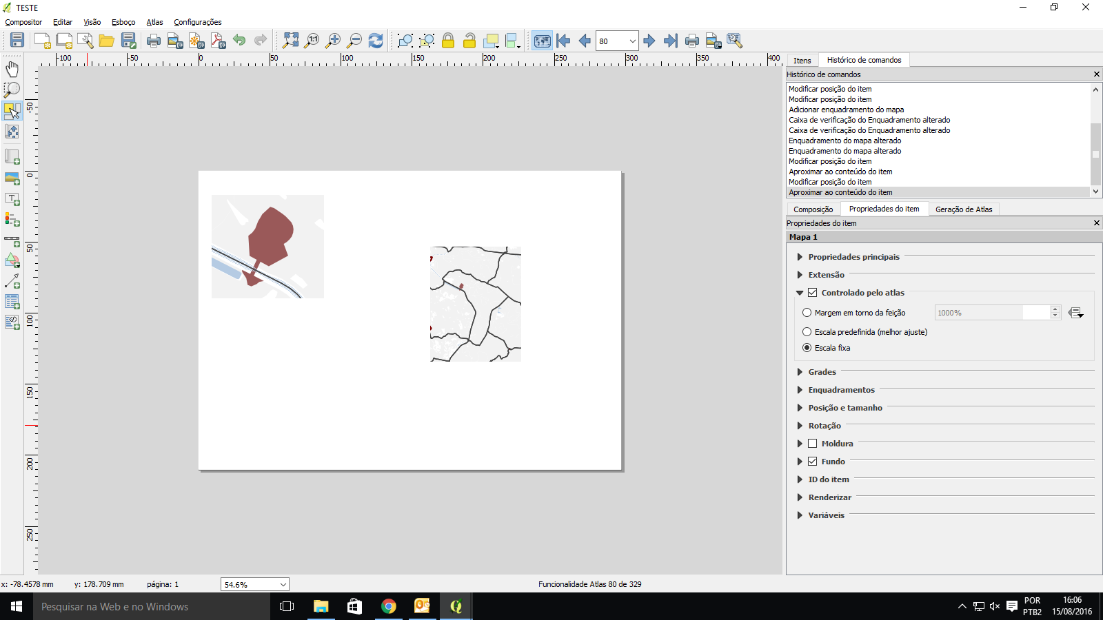
Task: Open the Atlas feature number dropdown
Action: point(632,41)
